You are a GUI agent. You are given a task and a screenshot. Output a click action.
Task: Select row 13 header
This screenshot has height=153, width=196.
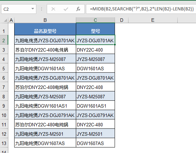[4, 143]
